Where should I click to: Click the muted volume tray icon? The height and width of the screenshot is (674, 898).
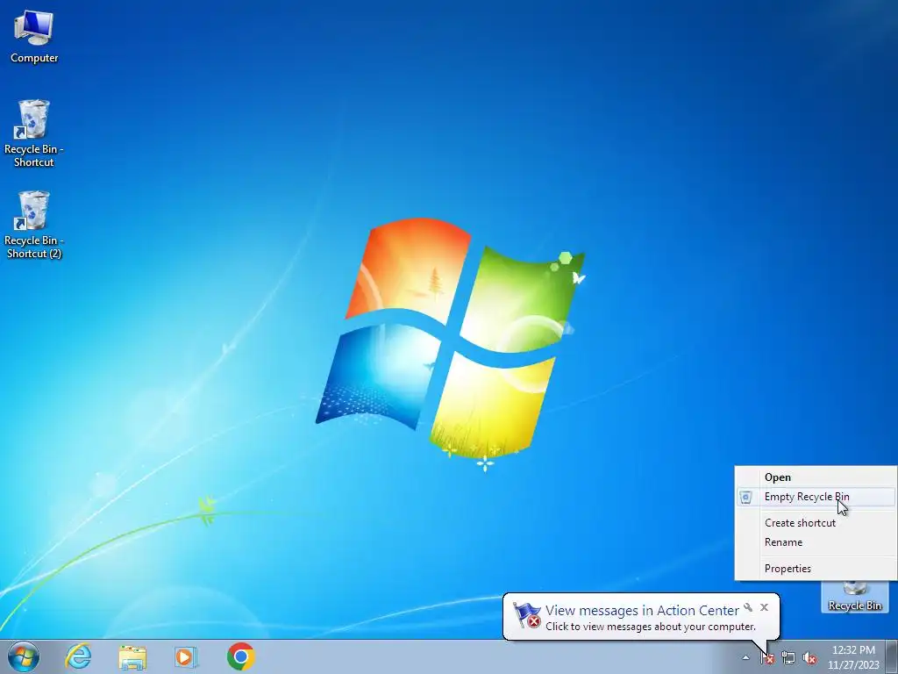pyautogui.click(x=809, y=658)
